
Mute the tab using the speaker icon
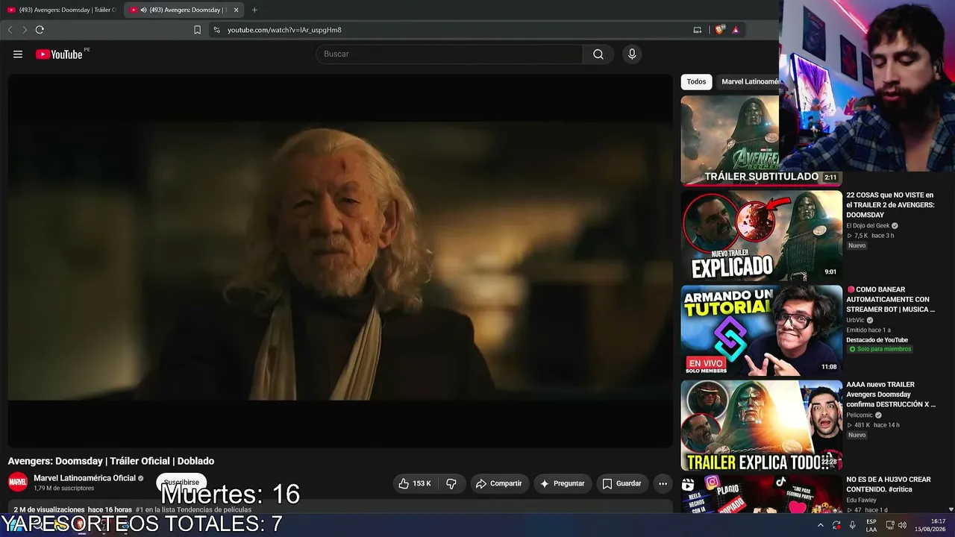click(x=143, y=10)
